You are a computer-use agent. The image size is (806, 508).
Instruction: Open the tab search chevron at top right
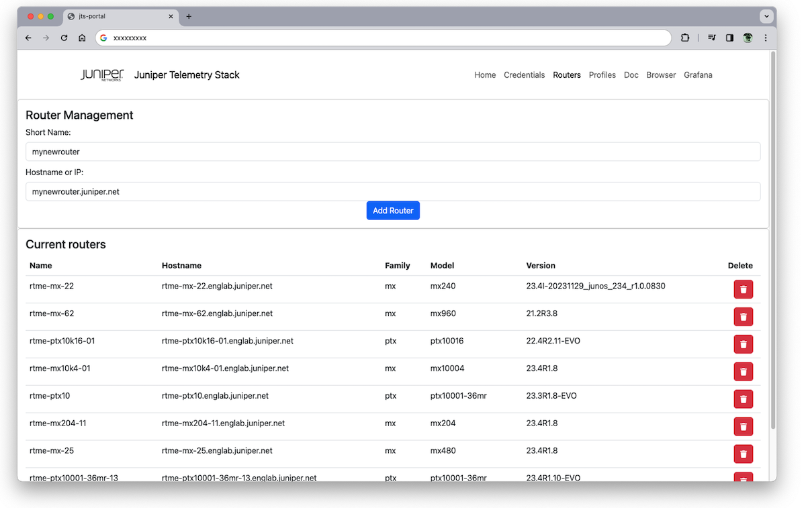(x=766, y=16)
